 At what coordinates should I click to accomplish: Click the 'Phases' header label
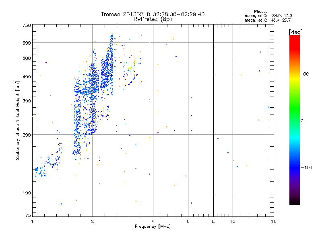(260, 12)
